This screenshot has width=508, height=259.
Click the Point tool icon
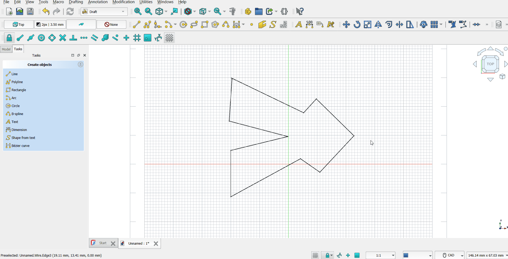252,25
